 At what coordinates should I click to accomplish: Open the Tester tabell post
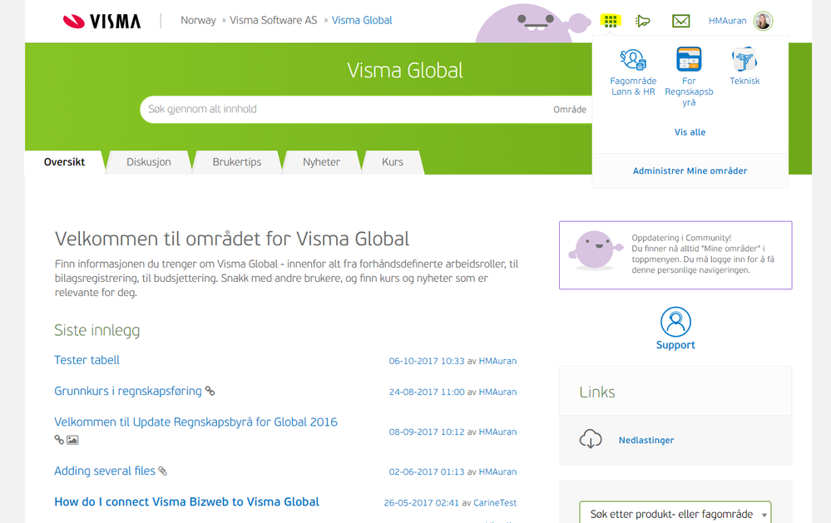pyautogui.click(x=87, y=360)
